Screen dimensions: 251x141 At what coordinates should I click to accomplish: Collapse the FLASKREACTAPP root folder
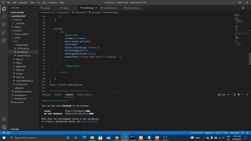[x=18, y=16]
